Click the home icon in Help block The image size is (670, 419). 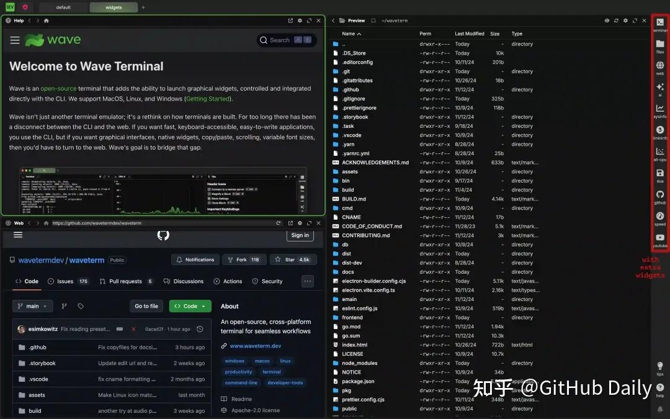coord(46,20)
